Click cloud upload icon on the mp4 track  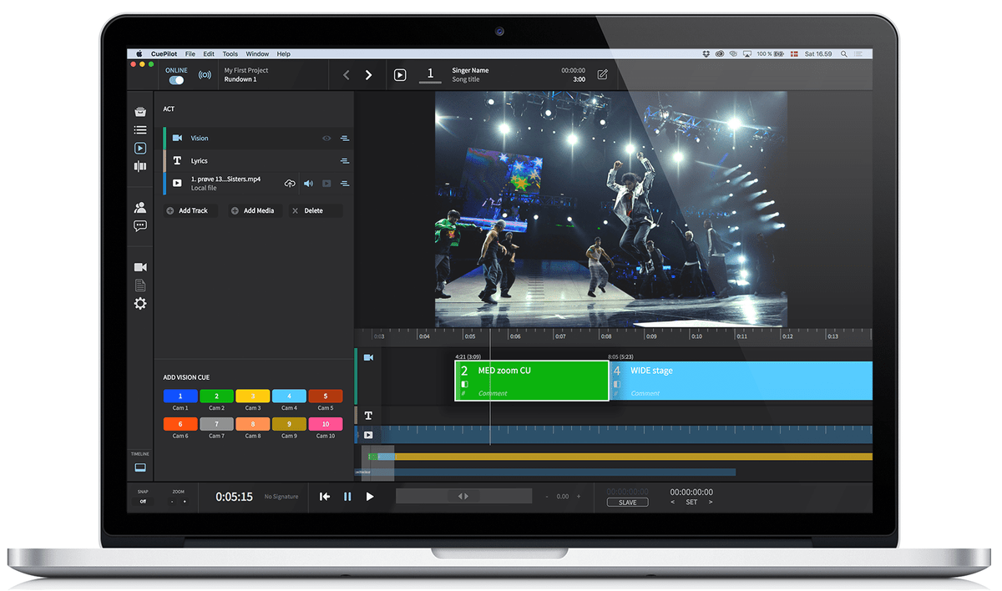pyautogui.click(x=290, y=183)
